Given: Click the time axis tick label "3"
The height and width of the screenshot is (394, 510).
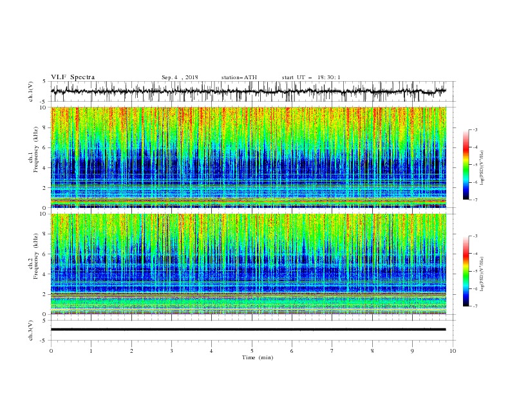Looking at the screenshot, I should click(171, 351).
